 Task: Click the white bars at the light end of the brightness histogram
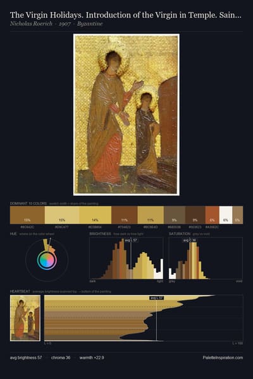click(x=159, y=269)
